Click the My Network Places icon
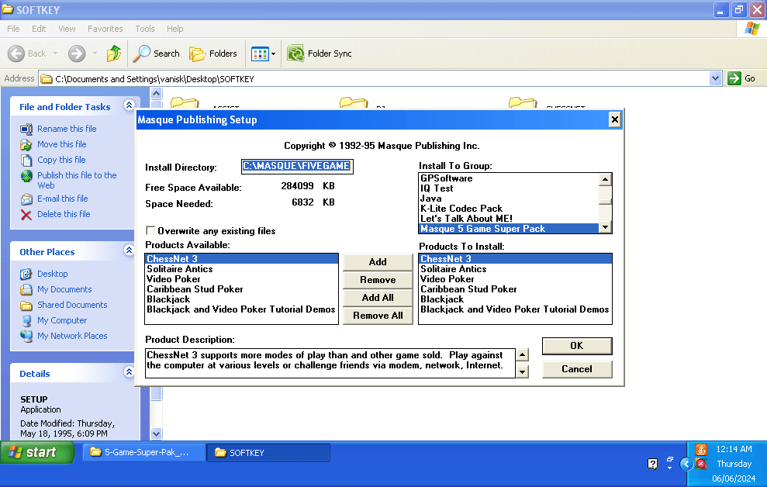767x487 pixels. tap(26, 336)
